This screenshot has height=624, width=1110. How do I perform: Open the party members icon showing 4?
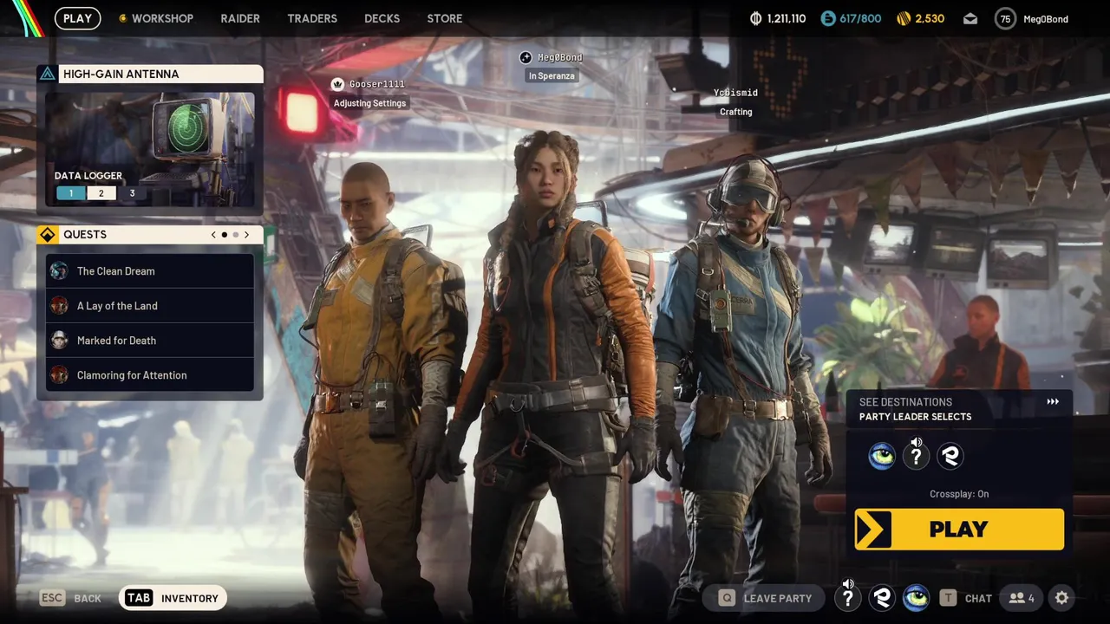click(1022, 598)
